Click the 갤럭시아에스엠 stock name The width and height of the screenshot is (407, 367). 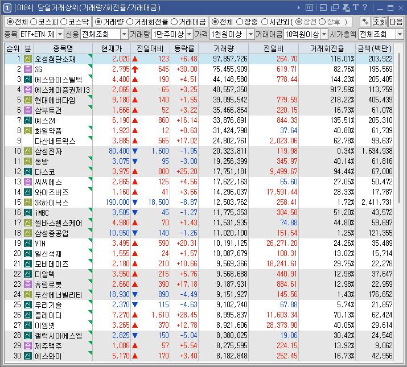coord(59,336)
